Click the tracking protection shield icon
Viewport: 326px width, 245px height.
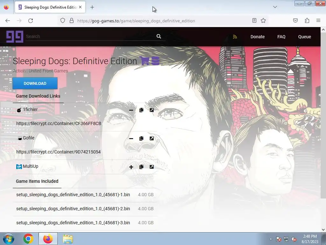point(63,21)
